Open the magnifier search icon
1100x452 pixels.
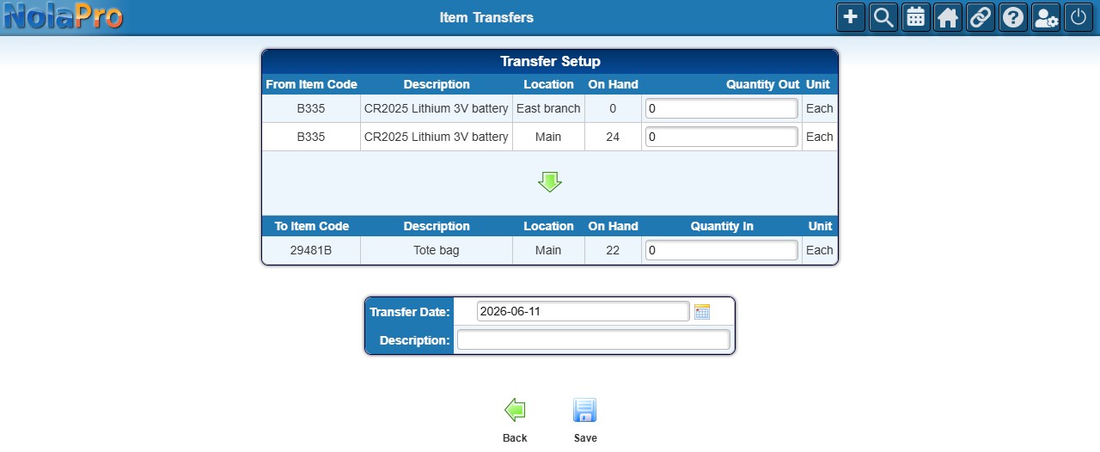coord(883,17)
